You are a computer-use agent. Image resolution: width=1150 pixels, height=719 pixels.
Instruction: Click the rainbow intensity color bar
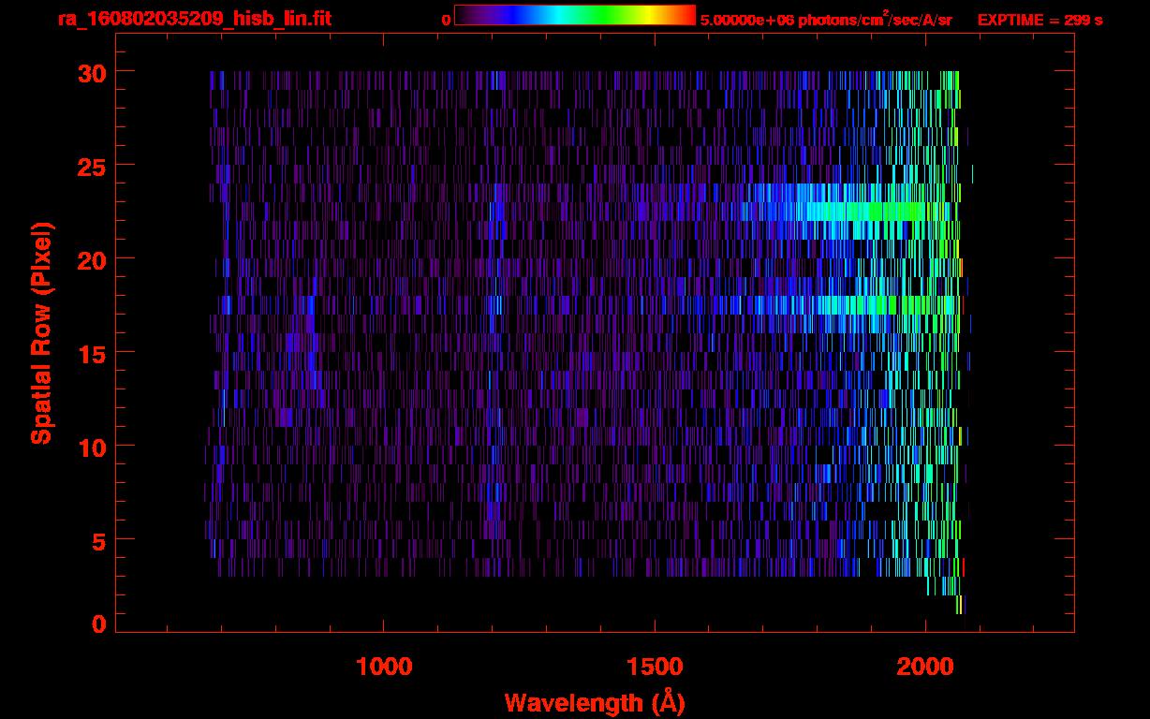(575, 15)
